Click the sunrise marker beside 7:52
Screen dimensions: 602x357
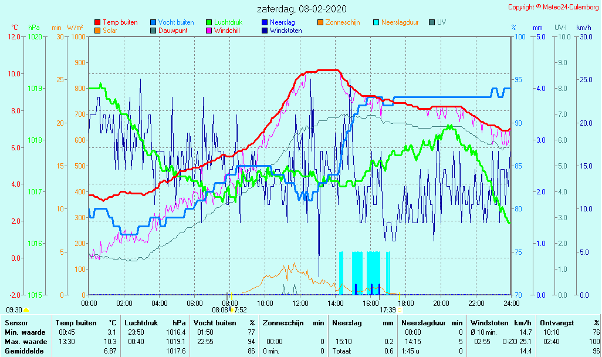(232, 310)
